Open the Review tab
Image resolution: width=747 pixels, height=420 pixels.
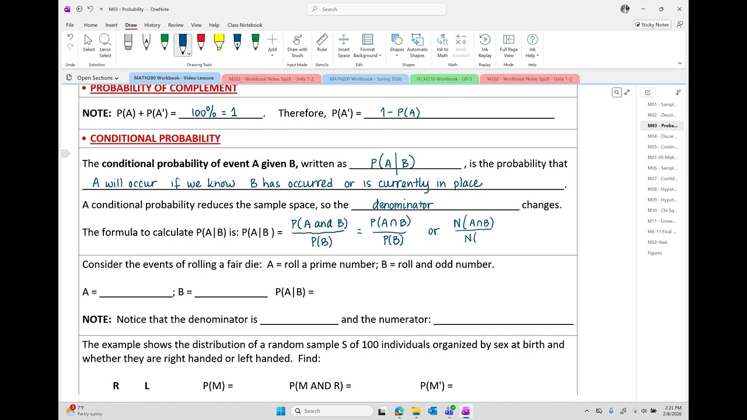point(176,25)
